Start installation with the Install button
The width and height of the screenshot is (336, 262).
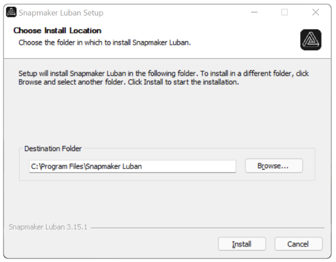(242, 244)
